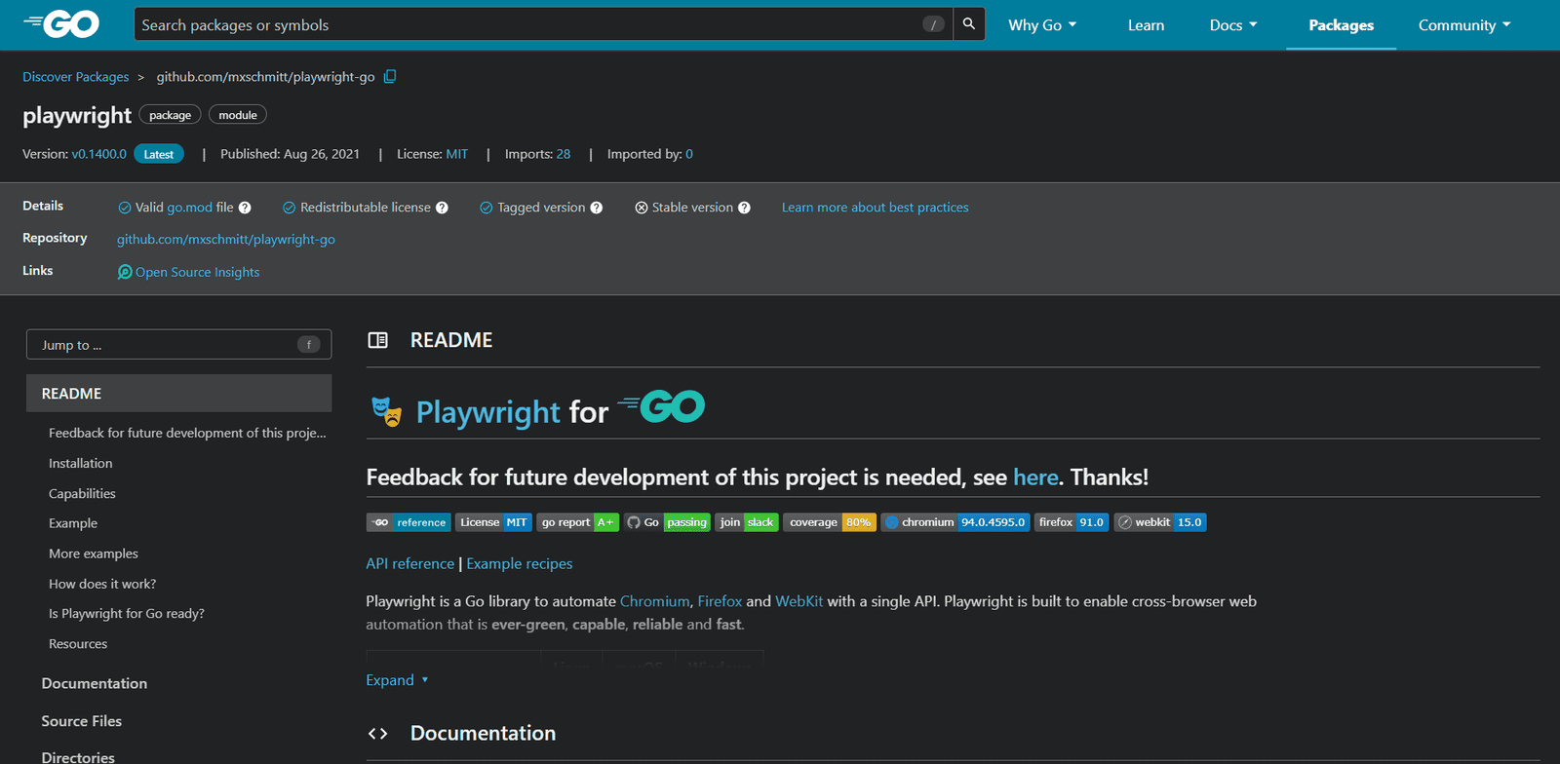Click the webkit 15.0 badge

1160,522
